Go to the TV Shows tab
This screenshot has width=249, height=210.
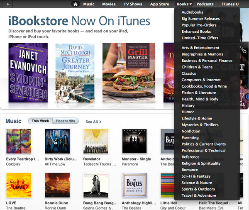[x=133, y=4]
